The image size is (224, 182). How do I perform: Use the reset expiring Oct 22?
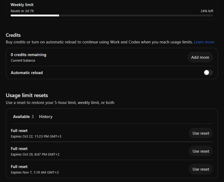tap(201, 133)
